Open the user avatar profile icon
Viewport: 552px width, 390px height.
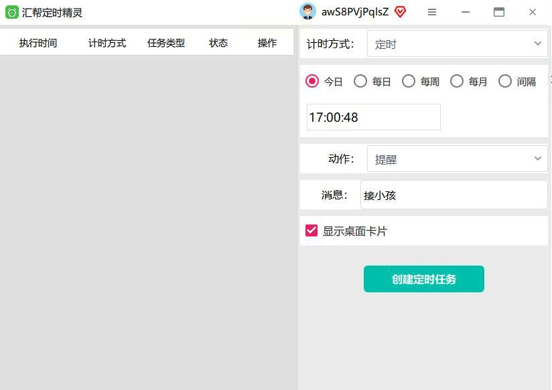point(307,11)
